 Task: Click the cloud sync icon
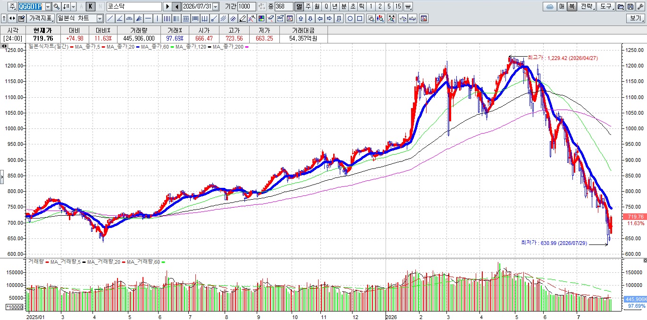pos(550,7)
